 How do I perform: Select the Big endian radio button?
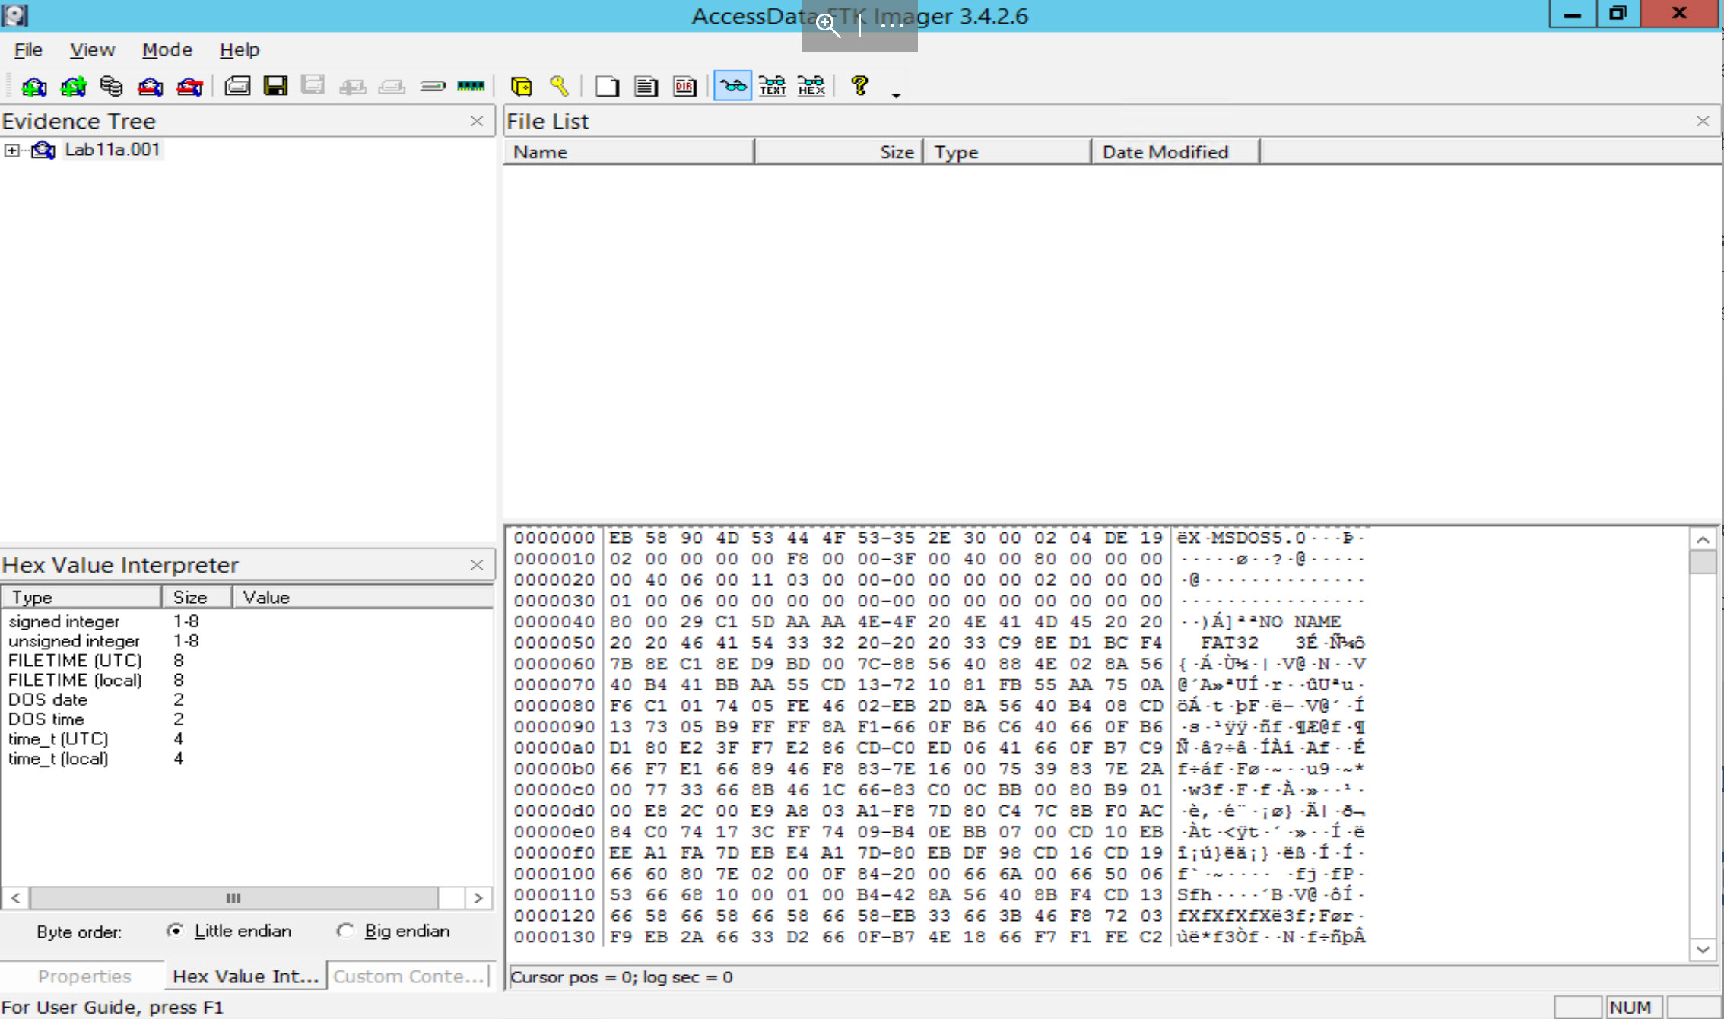click(346, 931)
